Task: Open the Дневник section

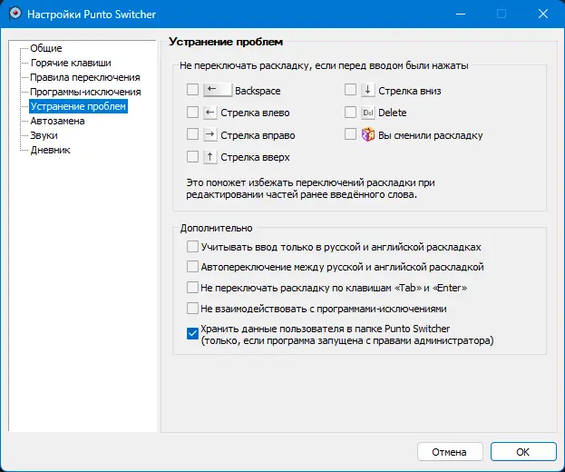Action: [50, 150]
